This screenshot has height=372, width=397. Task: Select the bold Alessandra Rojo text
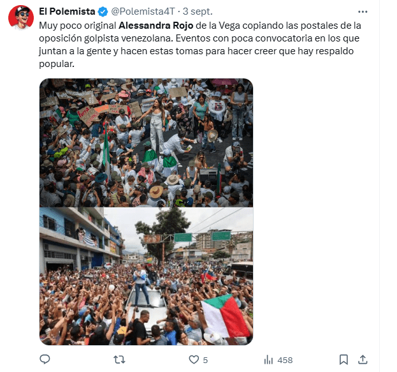pyautogui.click(x=156, y=26)
